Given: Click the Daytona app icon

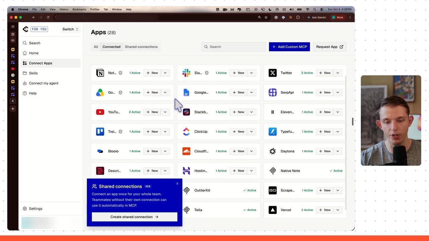Looking at the screenshot, I should pos(272,151).
